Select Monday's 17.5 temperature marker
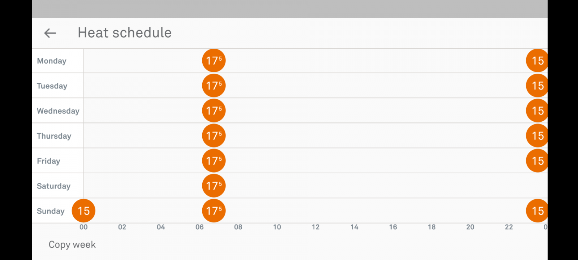The width and height of the screenshot is (578, 260). (214, 61)
